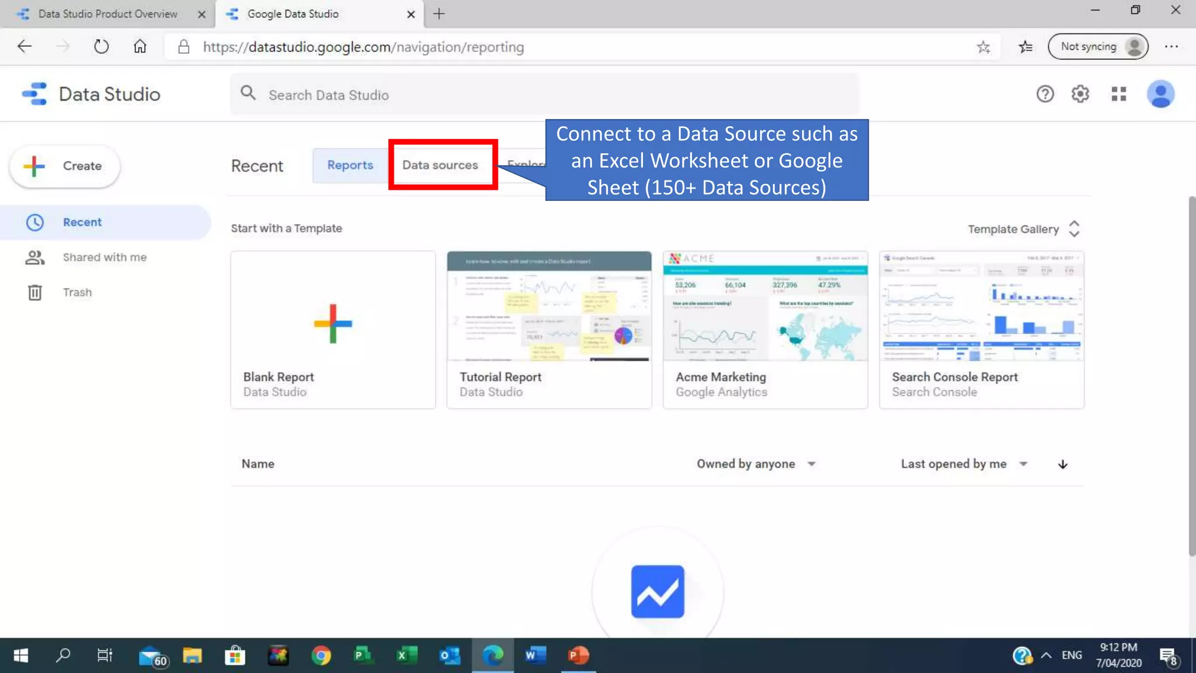Open Shared with me in sidebar
Screen dimensions: 1196x673
coord(105,257)
